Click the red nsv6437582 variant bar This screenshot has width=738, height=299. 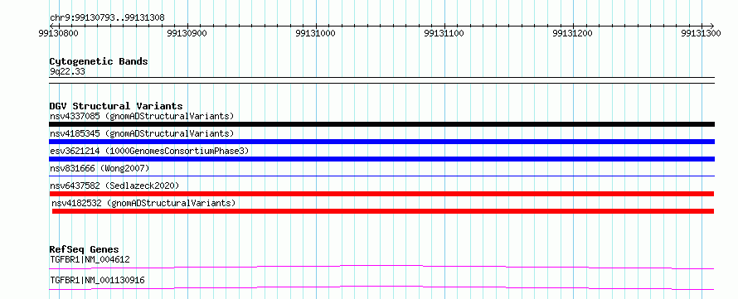(381, 194)
